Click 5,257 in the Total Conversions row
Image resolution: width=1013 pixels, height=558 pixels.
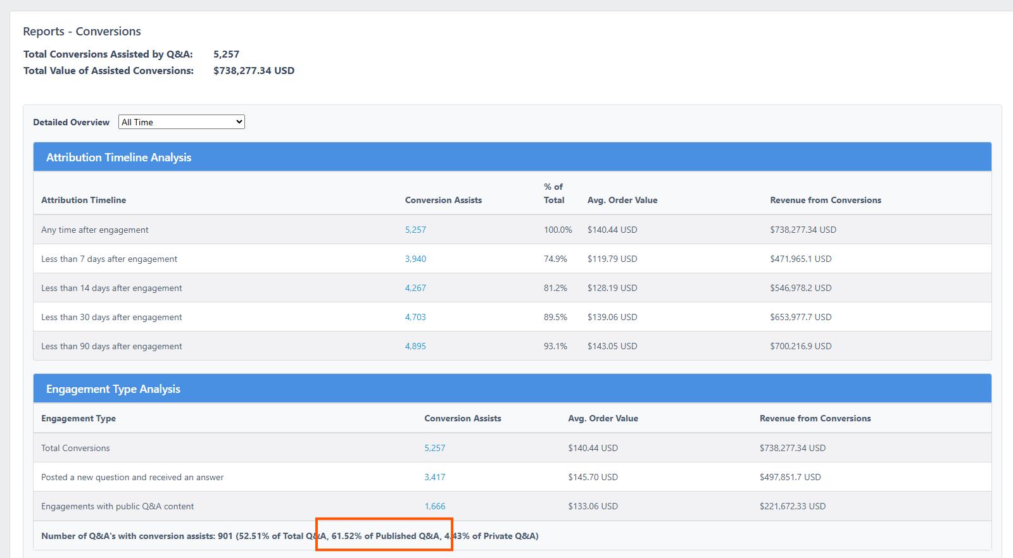(x=434, y=448)
